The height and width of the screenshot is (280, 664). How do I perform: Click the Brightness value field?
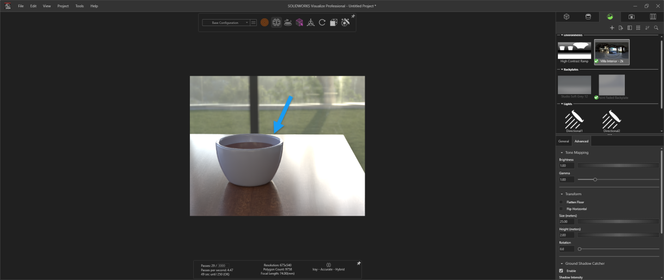(567, 165)
